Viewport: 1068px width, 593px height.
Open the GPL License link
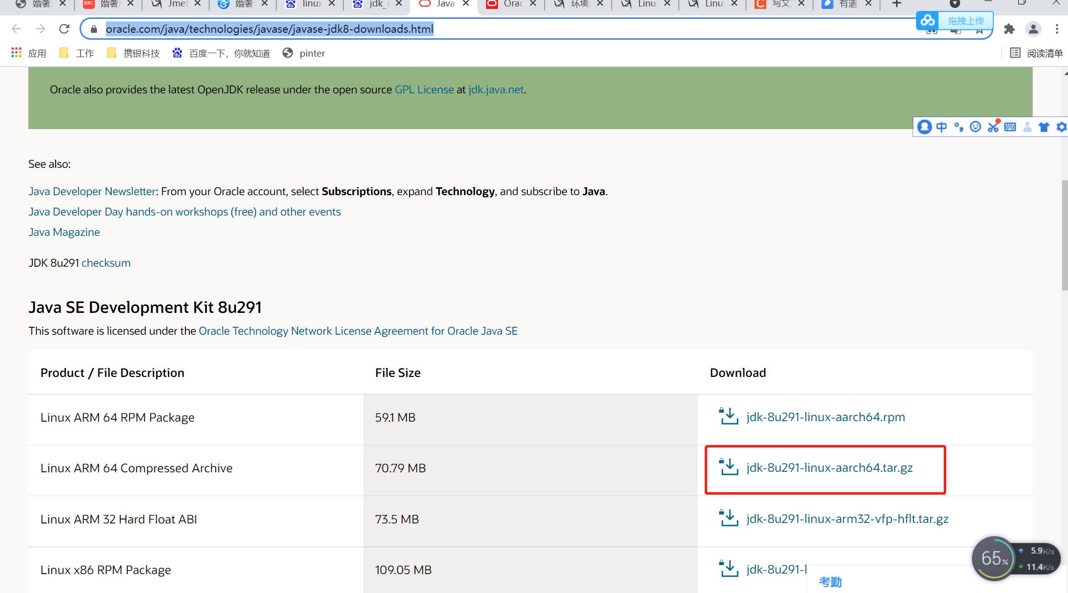pyautogui.click(x=424, y=90)
